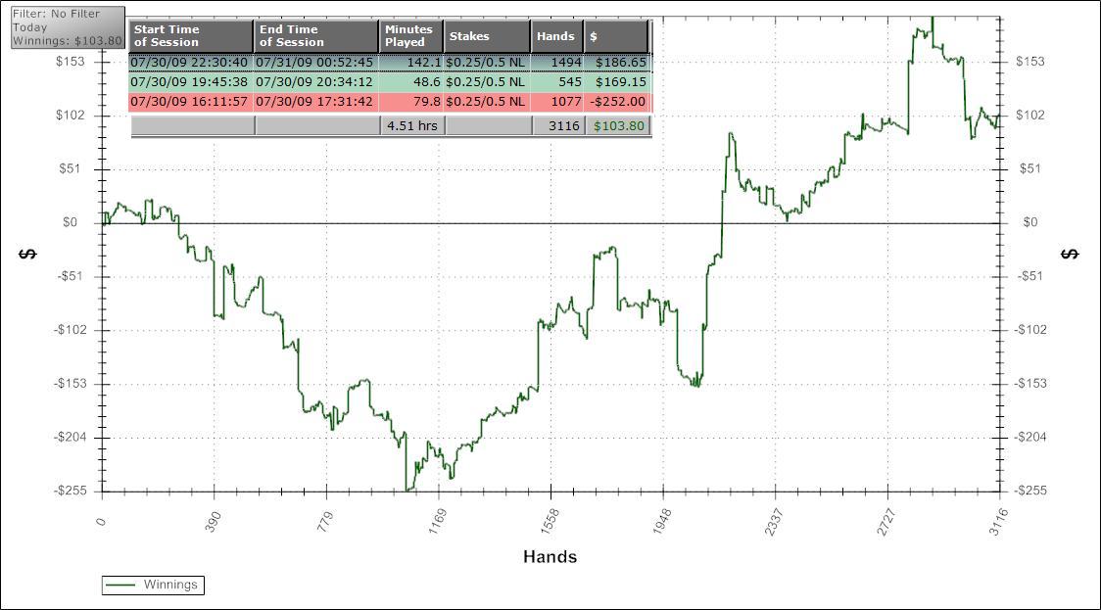Screen dimensions: 1101x610
Task: Click the left -$255 y-axis label
Action: 71,491
